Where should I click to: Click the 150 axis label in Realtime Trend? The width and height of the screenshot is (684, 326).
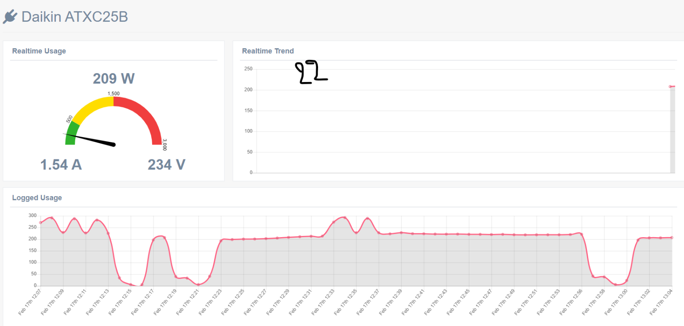click(x=248, y=111)
